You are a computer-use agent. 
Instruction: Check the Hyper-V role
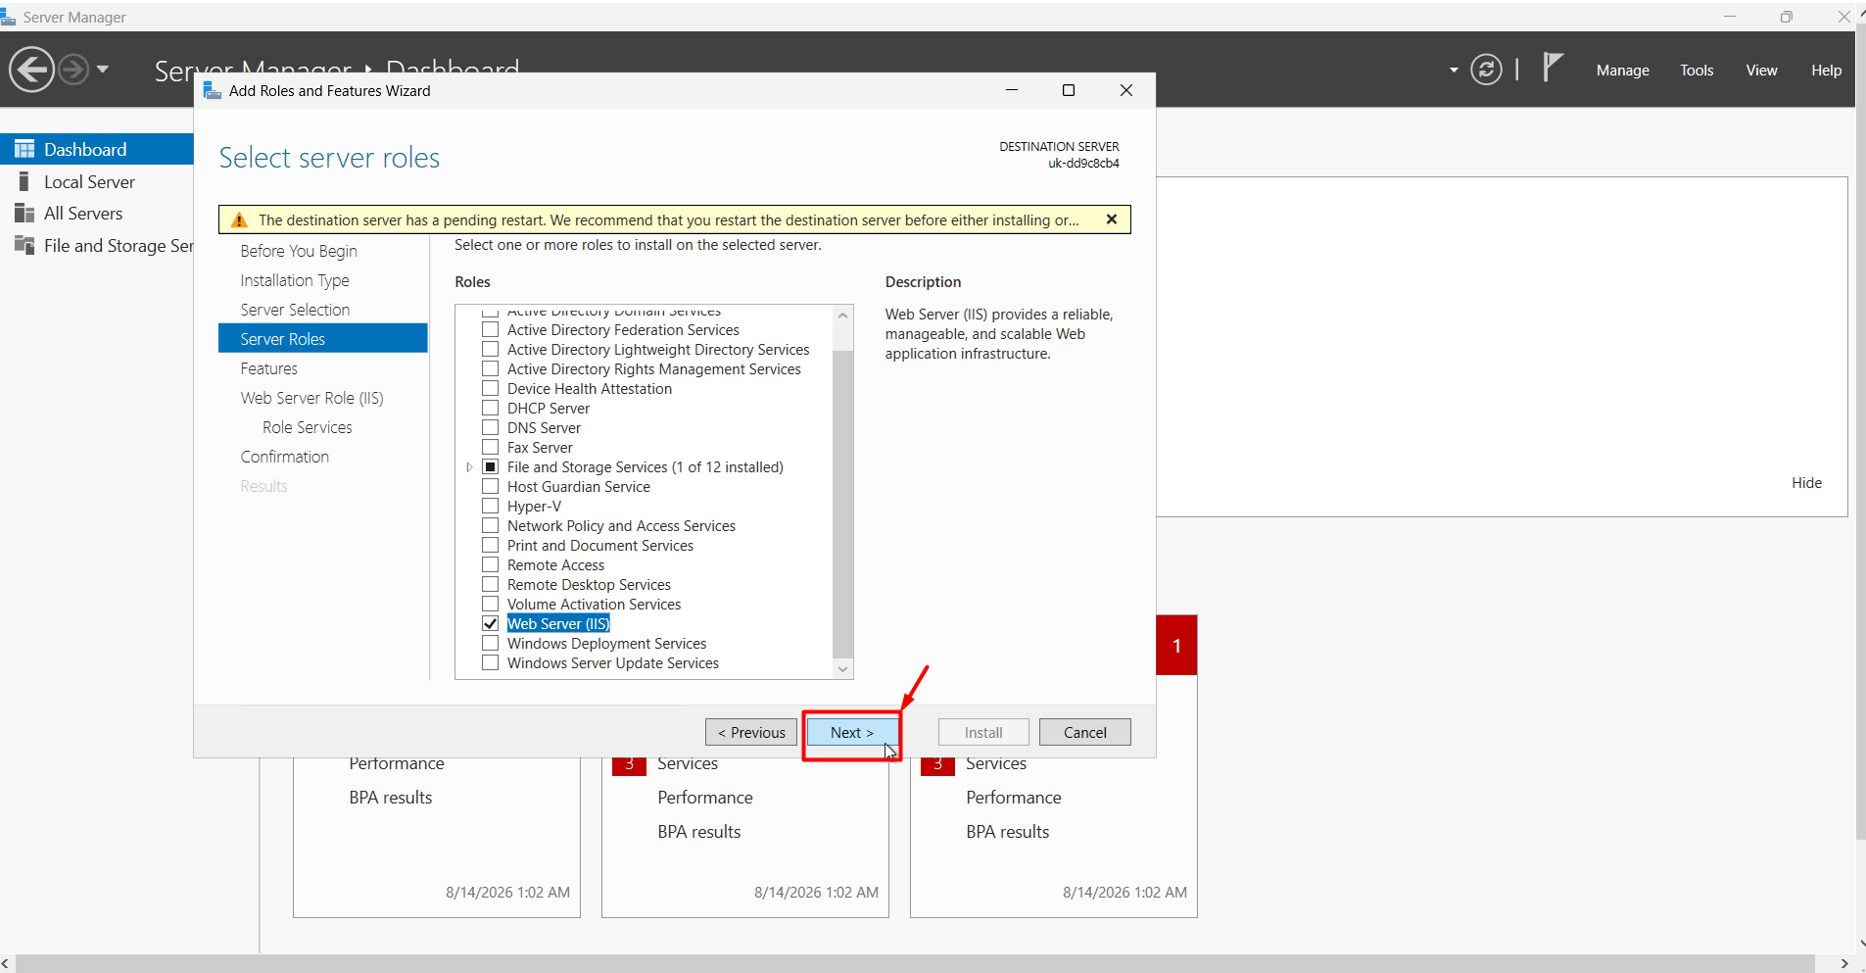[491, 506]
